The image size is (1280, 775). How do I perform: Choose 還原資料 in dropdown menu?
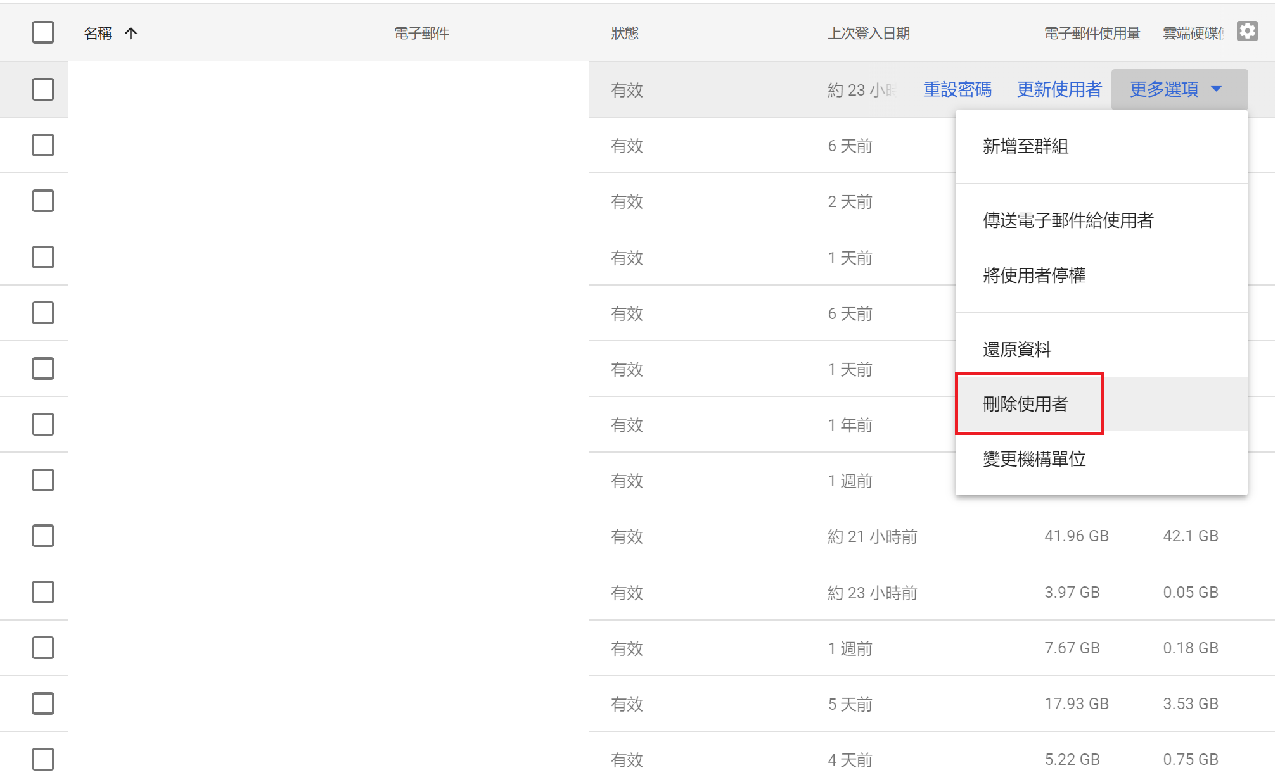click(x=1016, y=350)
